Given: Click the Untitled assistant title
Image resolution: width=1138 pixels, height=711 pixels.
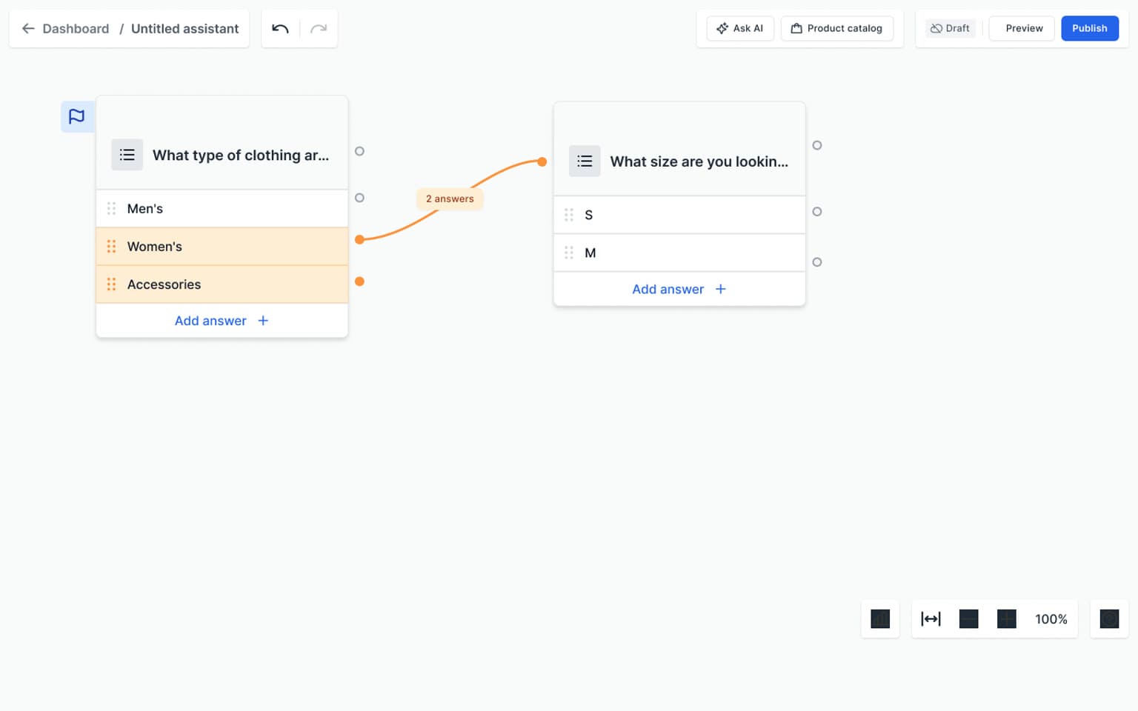Looking at the screenshot, I should [185, 29].
